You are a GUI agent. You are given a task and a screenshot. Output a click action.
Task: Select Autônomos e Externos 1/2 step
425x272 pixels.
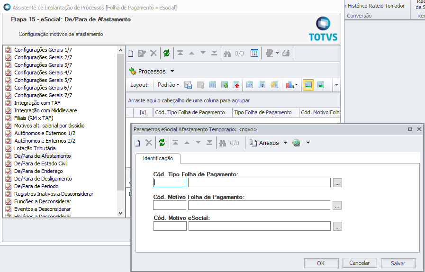click(x=45, y=134)
